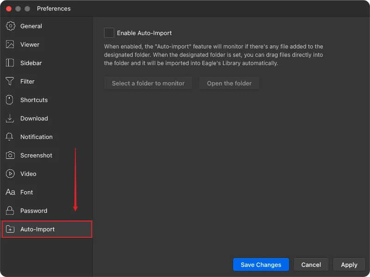Click Open the folder button

(x=229, y=83)
